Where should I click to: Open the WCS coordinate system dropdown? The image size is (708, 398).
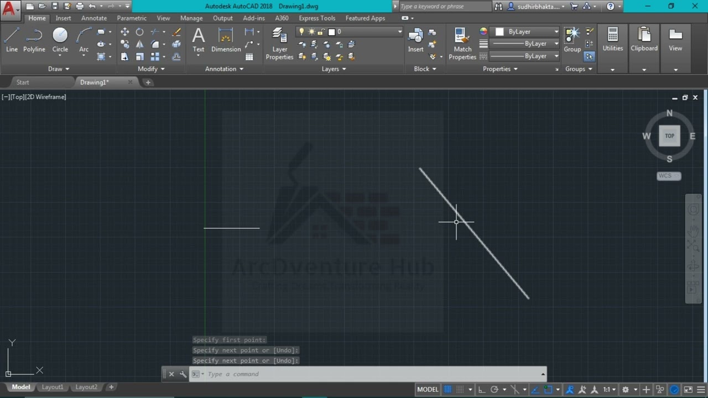(669, 176)
